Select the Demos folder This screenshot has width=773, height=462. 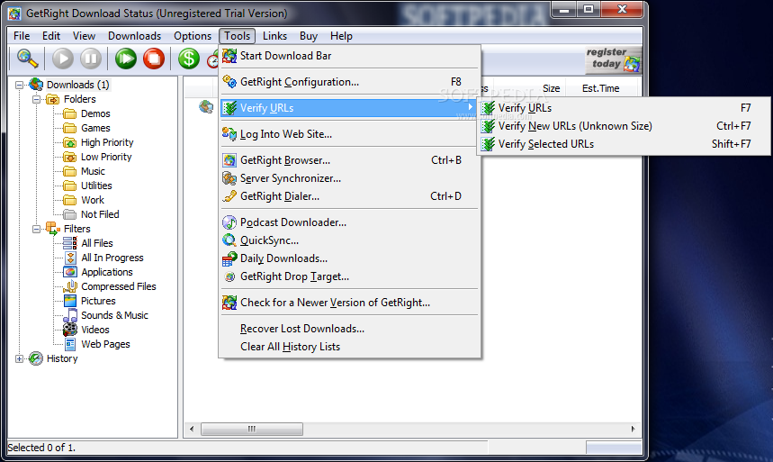(x=95, y=113)
